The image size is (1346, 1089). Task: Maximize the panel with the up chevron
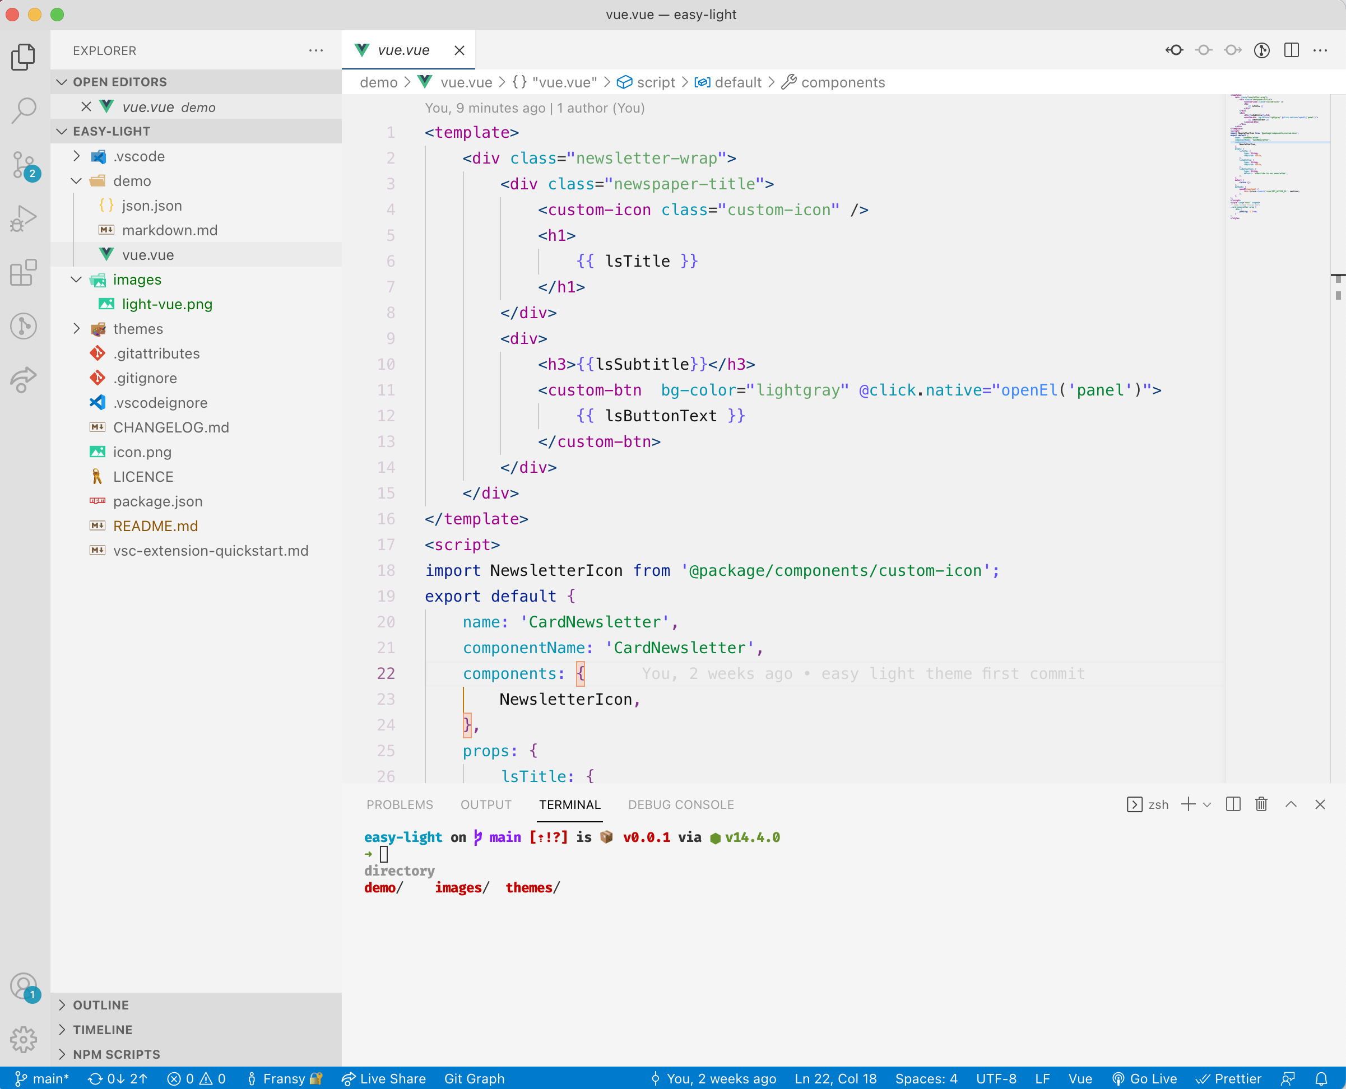(1291, 804)
